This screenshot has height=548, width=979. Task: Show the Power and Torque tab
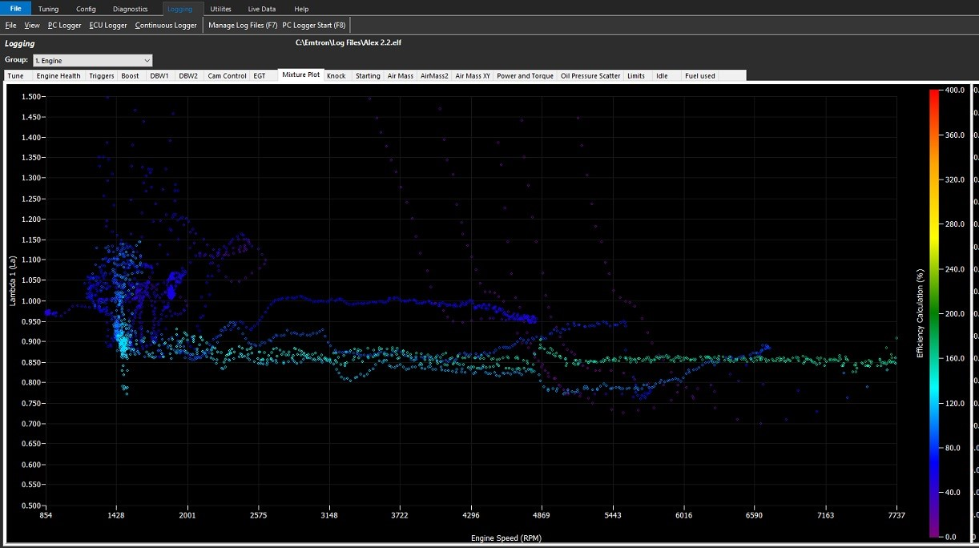click(x=525, y=76)
